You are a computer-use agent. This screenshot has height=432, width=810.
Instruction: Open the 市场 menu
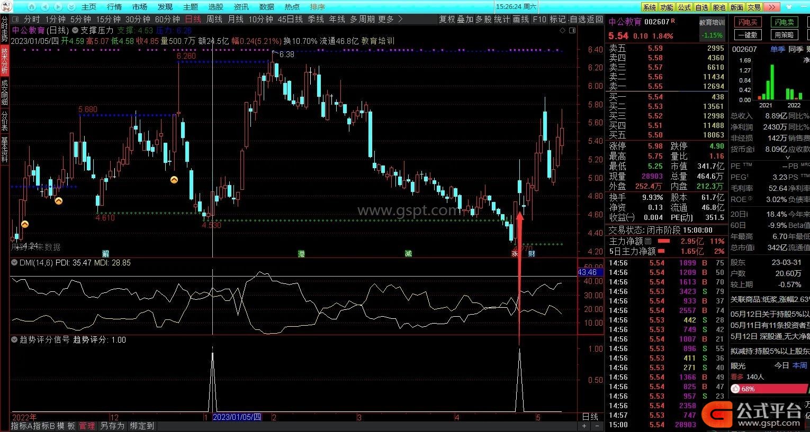coord(140,7)
